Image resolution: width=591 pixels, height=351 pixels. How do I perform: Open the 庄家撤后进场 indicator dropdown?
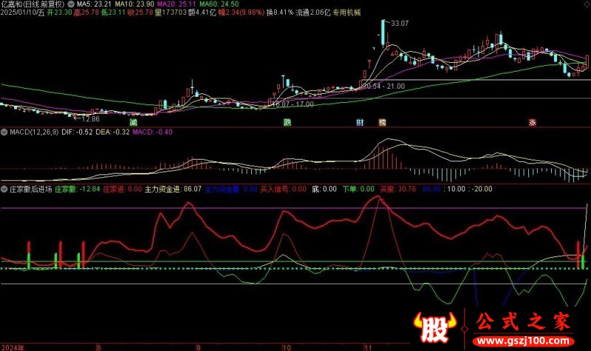(4, 189)
